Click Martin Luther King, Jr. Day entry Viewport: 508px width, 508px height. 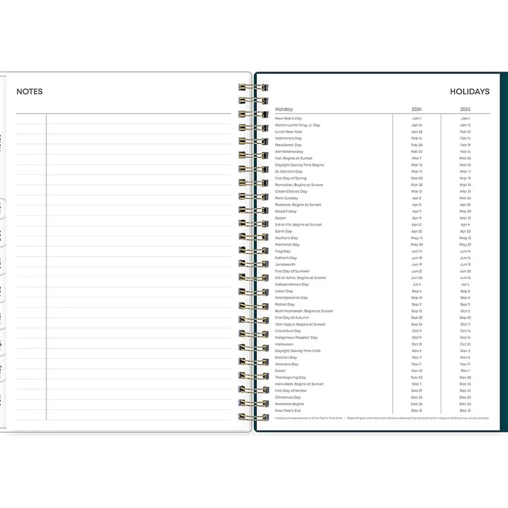pyautogui.click(x=297, y=125)
